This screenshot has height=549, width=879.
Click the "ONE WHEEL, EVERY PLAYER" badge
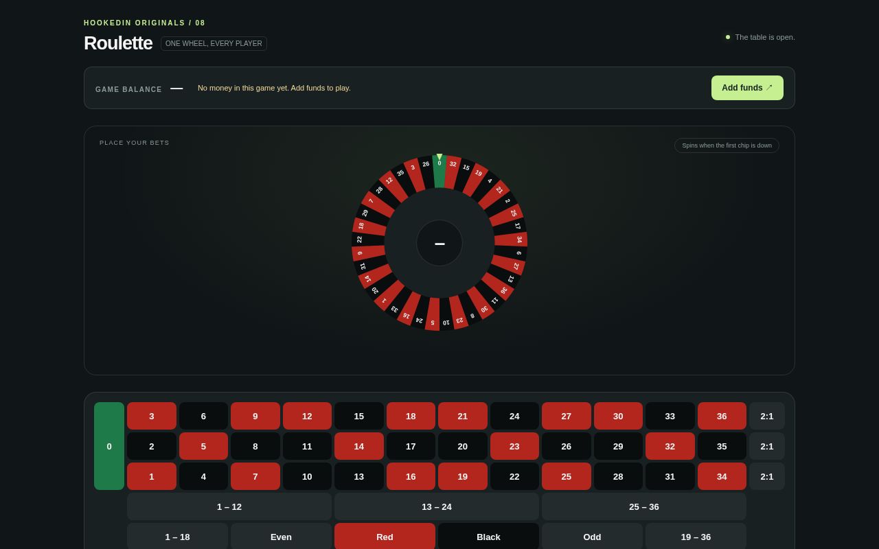214,43
